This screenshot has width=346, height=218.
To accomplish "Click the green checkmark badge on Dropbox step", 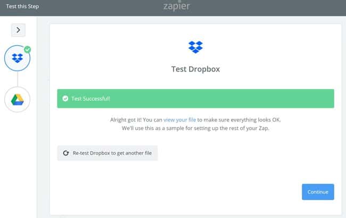I will click(x=28, y=49).
